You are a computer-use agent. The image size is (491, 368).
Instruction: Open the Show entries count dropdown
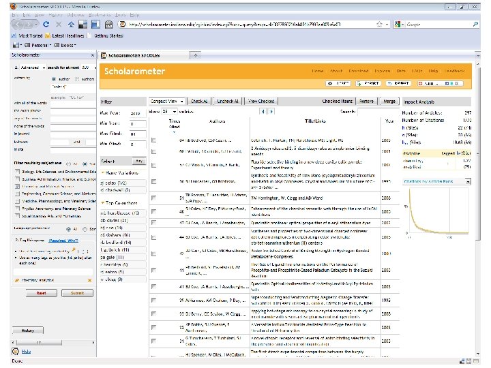click(169, 111)
